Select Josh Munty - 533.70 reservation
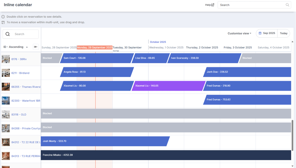Viewport: 296px width, 168px height. click(x=105, y=141)
